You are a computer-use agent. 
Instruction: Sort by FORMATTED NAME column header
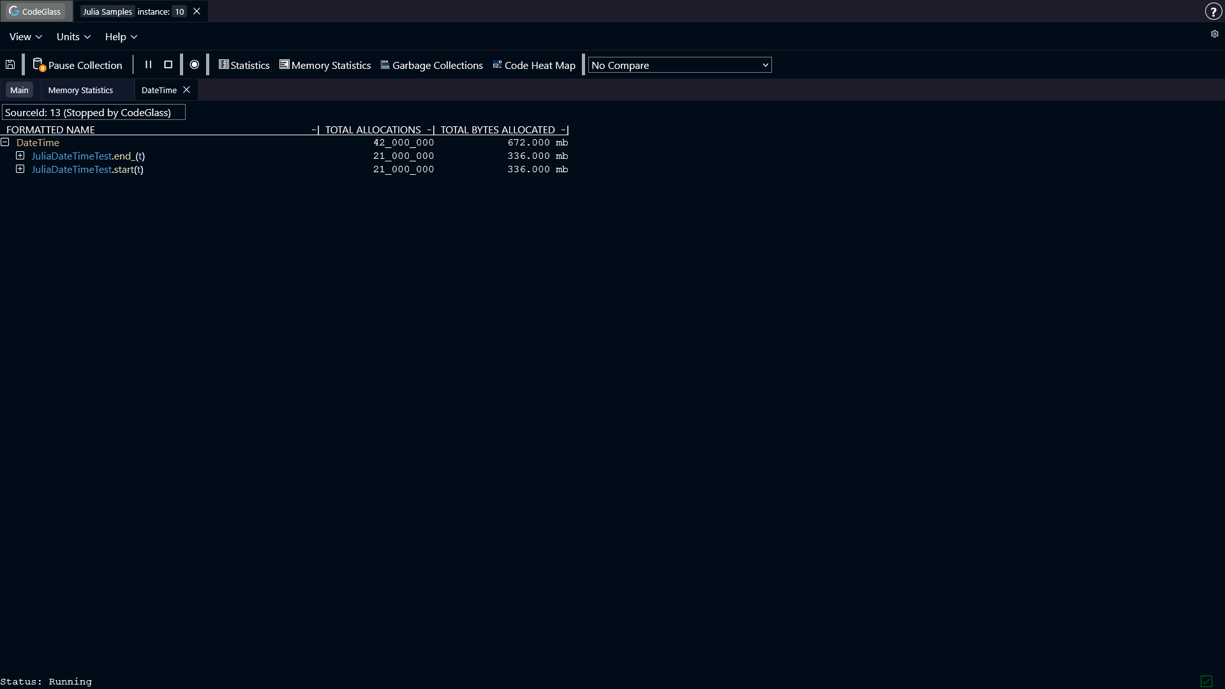50,130
